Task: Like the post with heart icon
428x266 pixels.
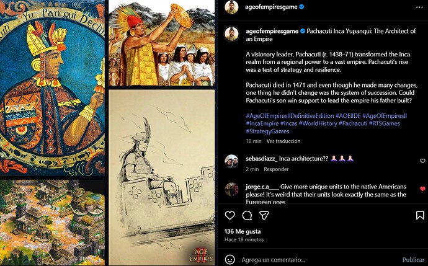Action: pos(230,215)
